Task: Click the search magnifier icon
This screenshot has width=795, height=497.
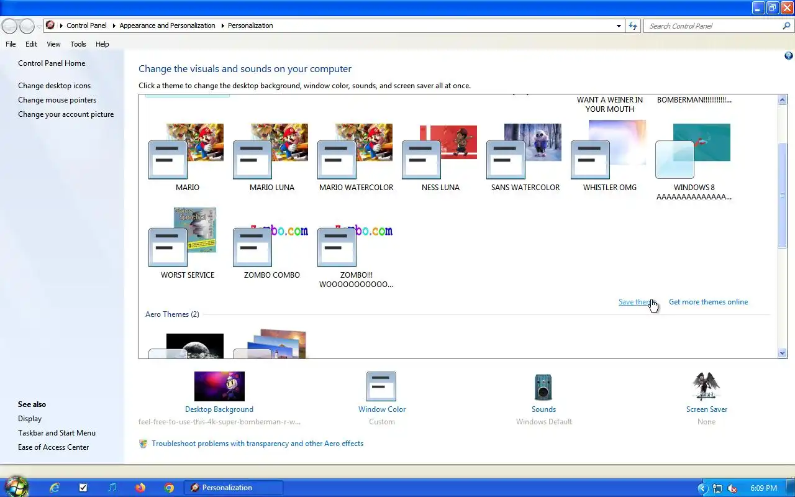Action: click(786, 26)
